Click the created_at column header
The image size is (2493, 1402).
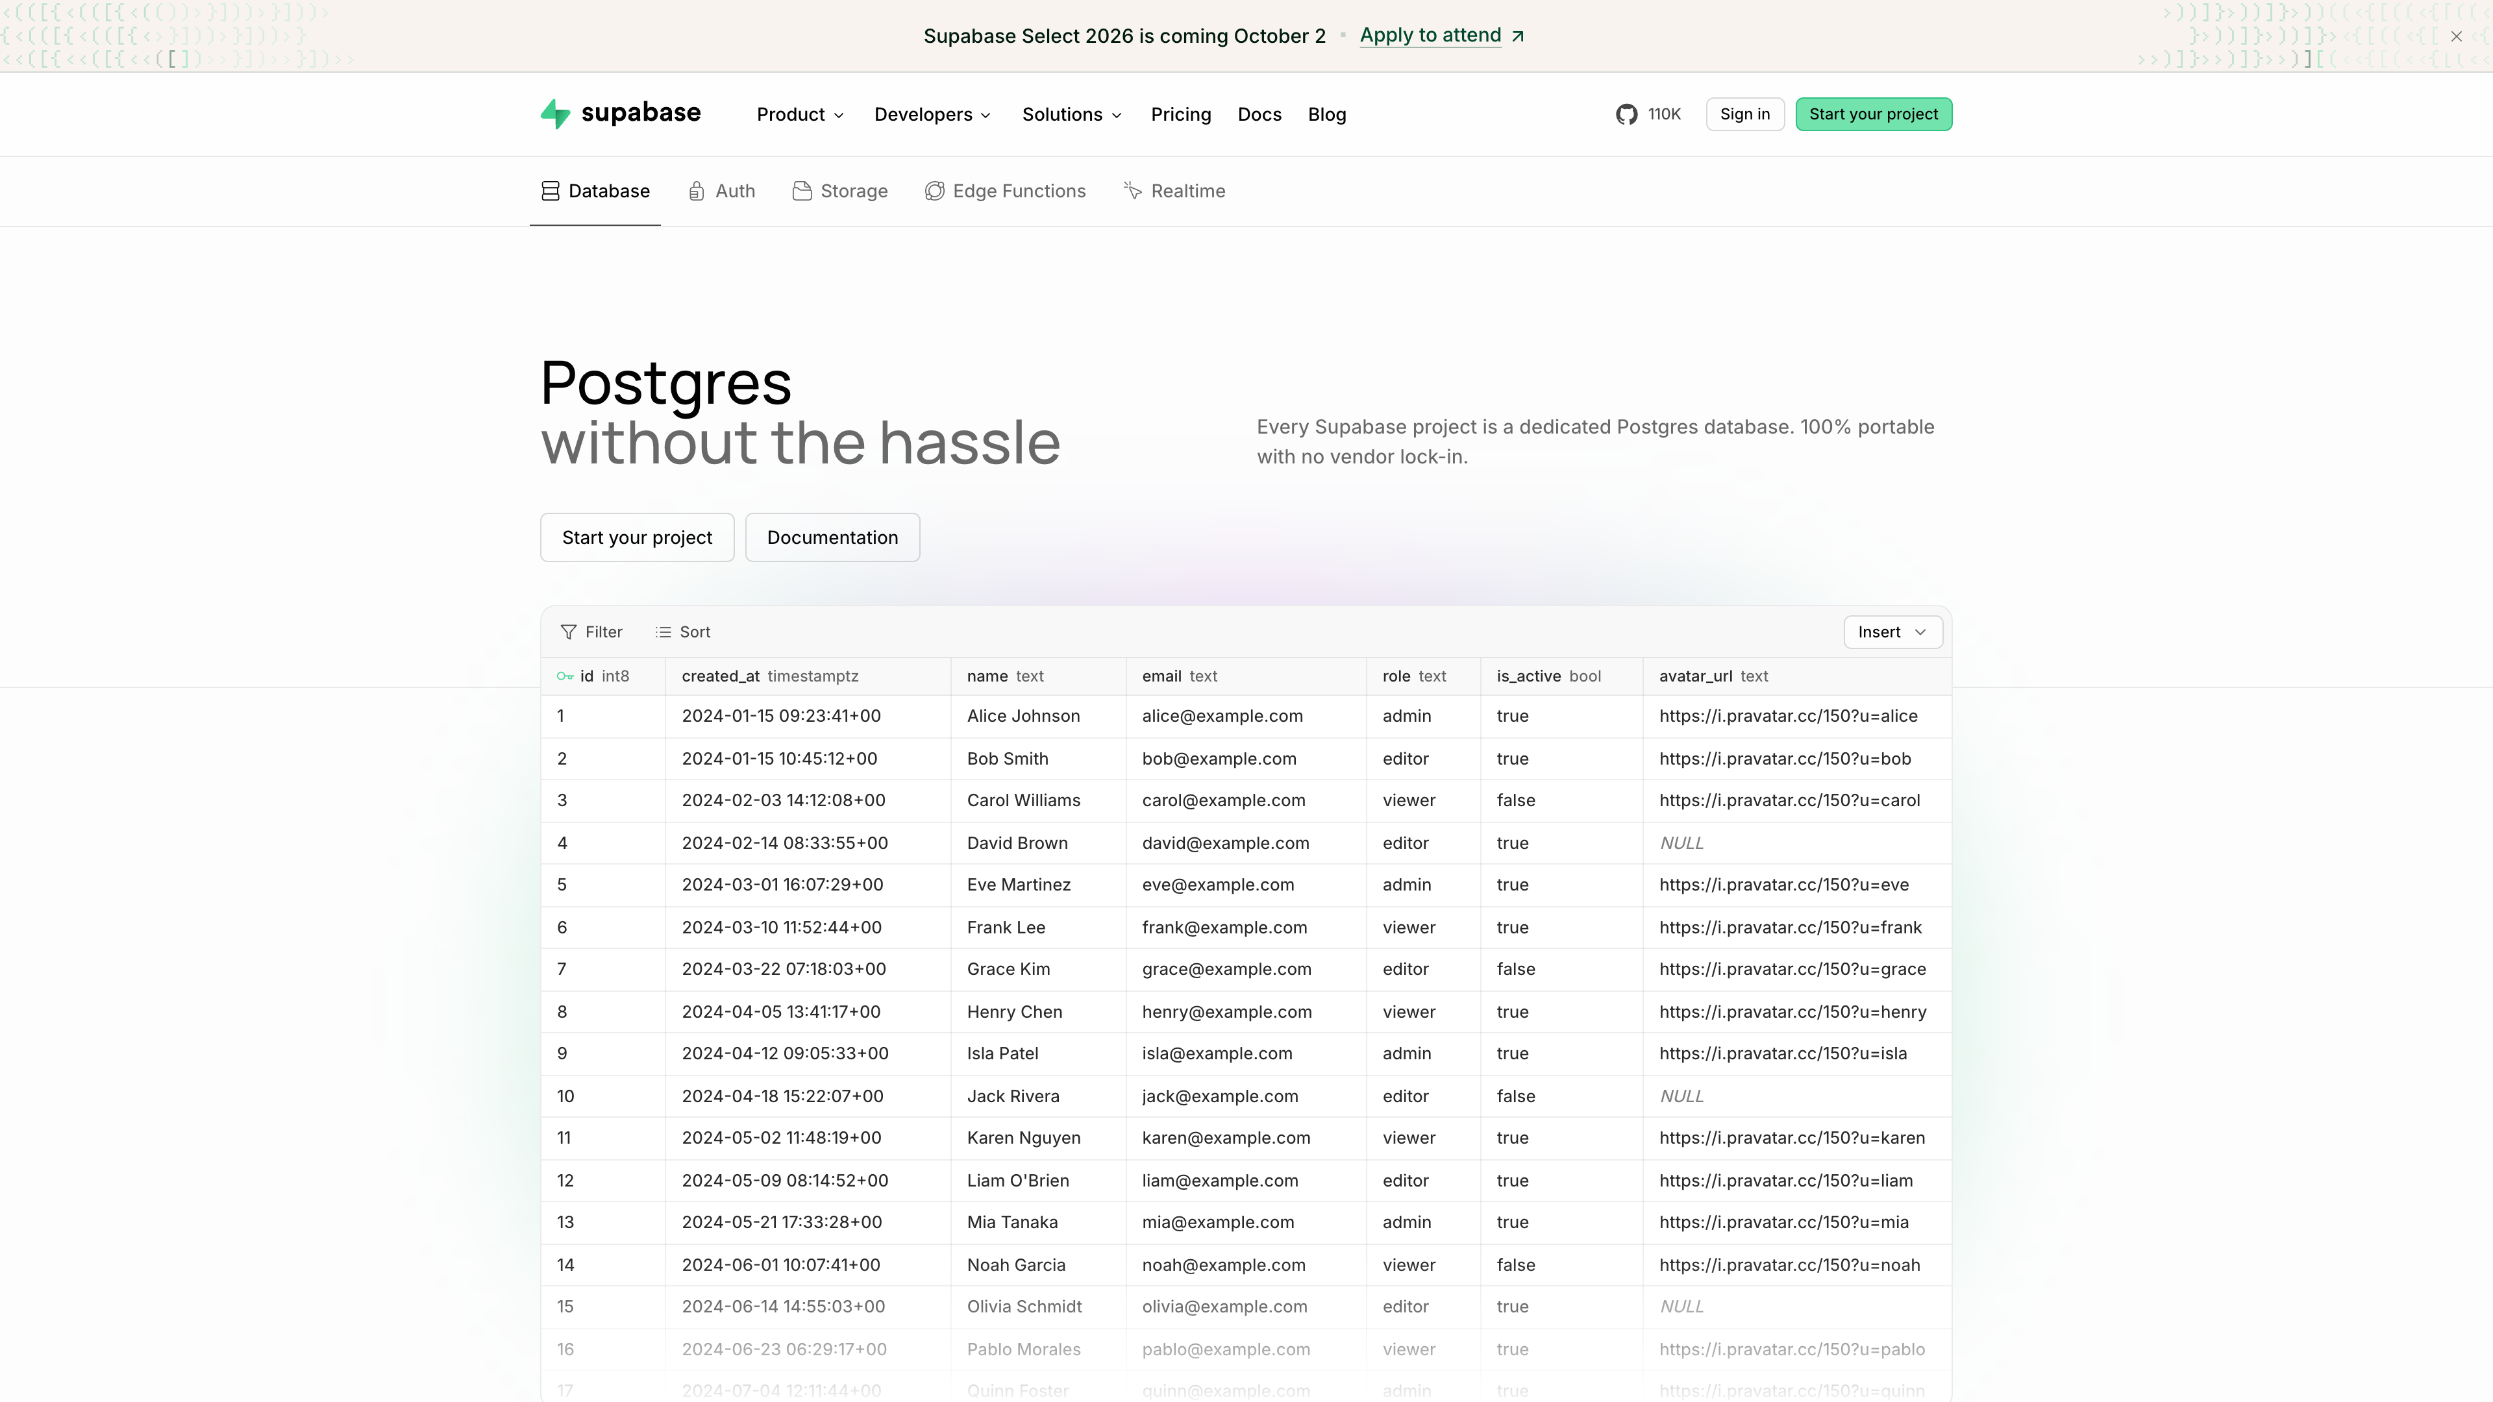[x=808, y=676]
